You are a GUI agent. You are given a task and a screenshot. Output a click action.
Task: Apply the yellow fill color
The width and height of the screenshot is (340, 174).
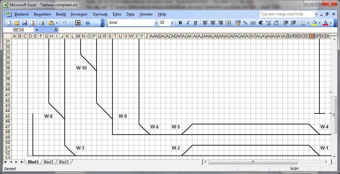tap(314, 23)
